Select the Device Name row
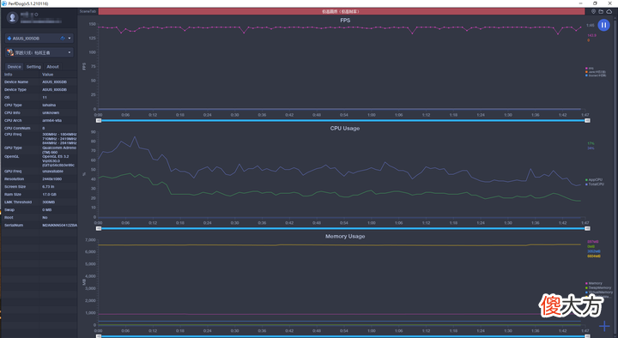 pos(39,82)
